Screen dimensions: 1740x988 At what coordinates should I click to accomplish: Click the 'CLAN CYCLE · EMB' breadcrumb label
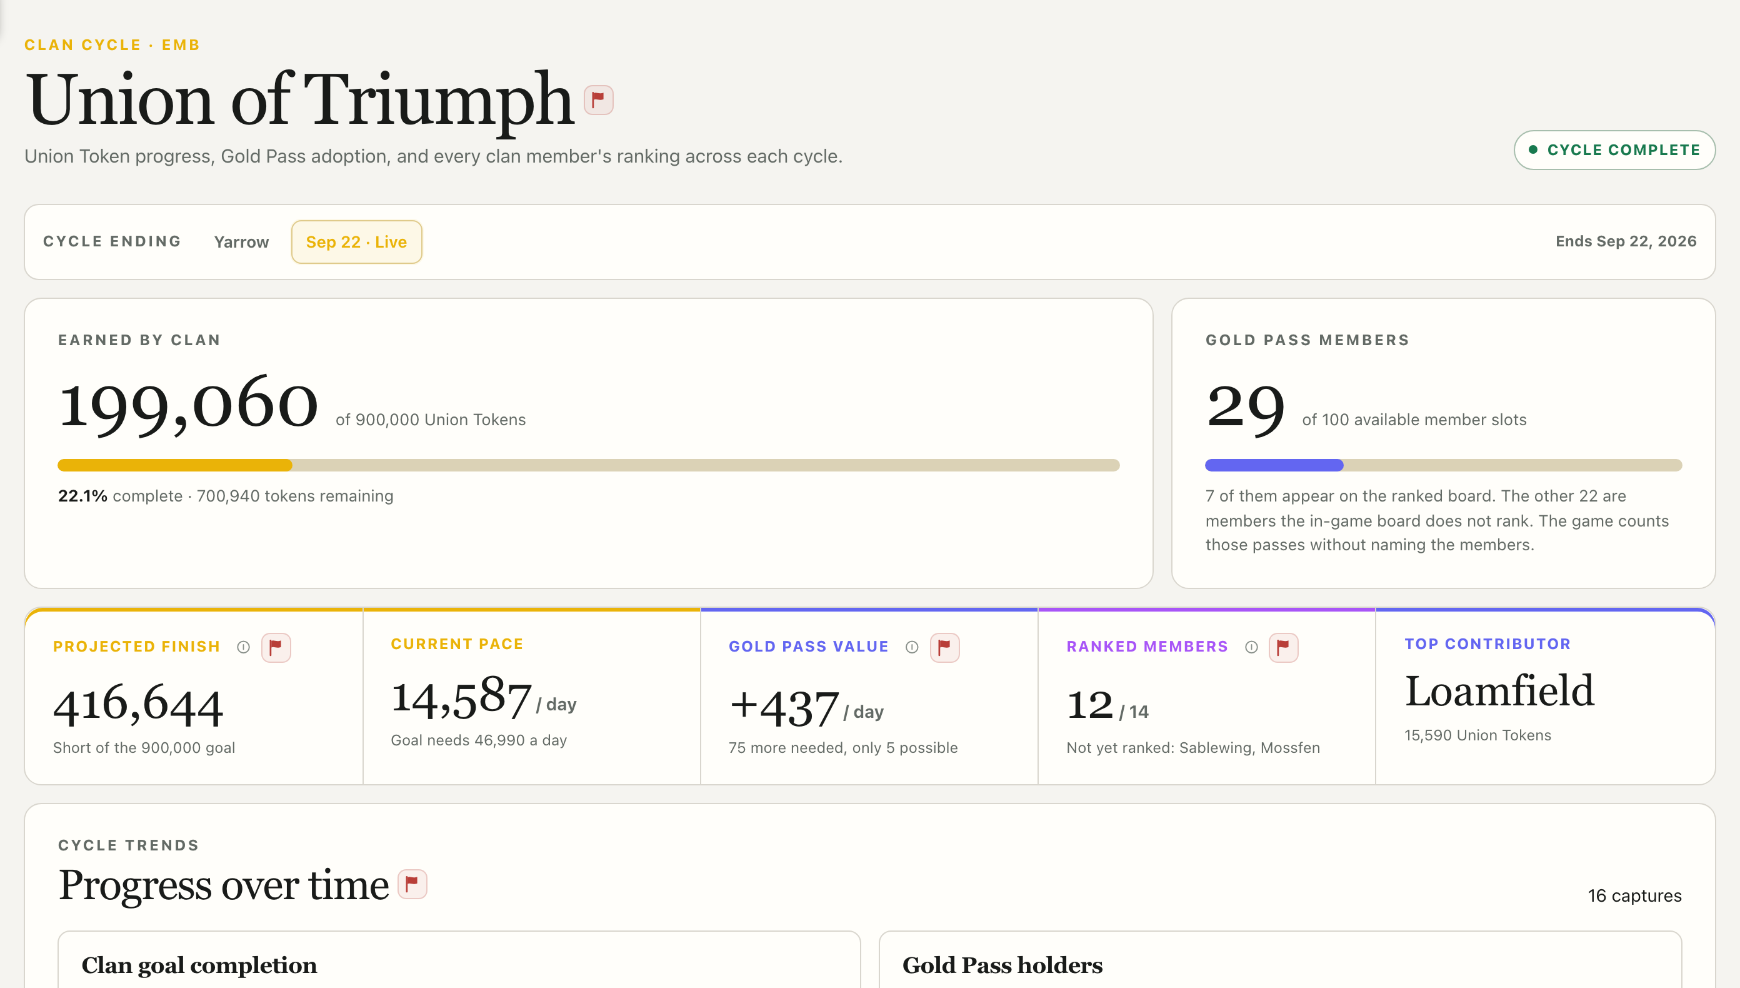tap(112, 45)
